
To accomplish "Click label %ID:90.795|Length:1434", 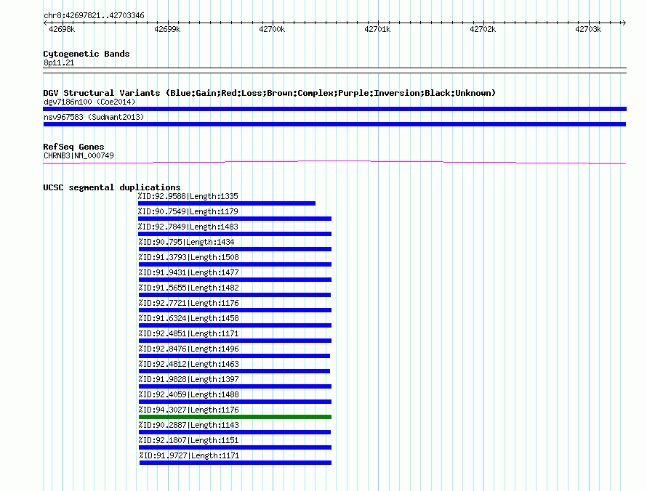I will coord(187,242).
